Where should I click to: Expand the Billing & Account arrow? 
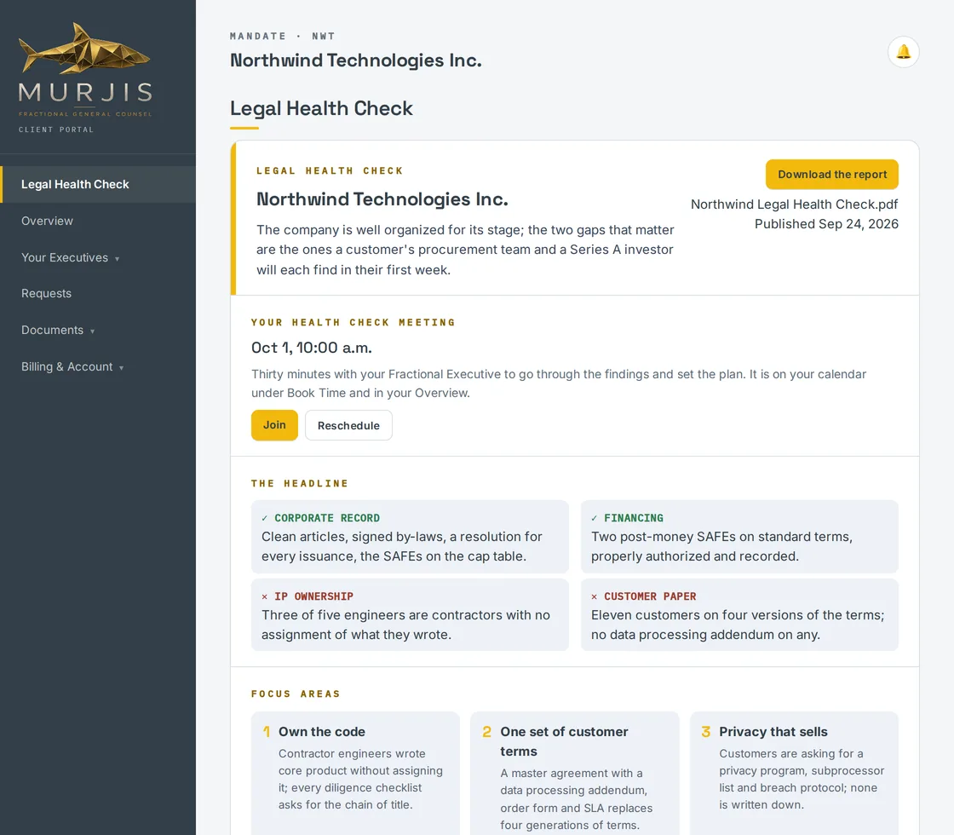[122, 367]
